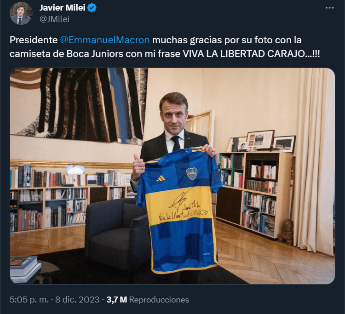
Task: Click the framed pictures atop the bookshelf
Action: coord(261,142)
